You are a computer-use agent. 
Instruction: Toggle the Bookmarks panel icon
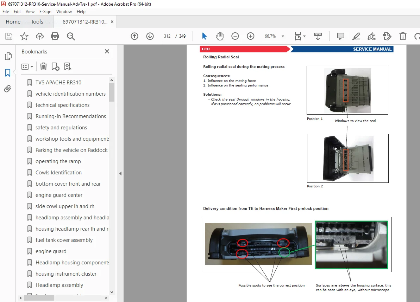[8, 72]
